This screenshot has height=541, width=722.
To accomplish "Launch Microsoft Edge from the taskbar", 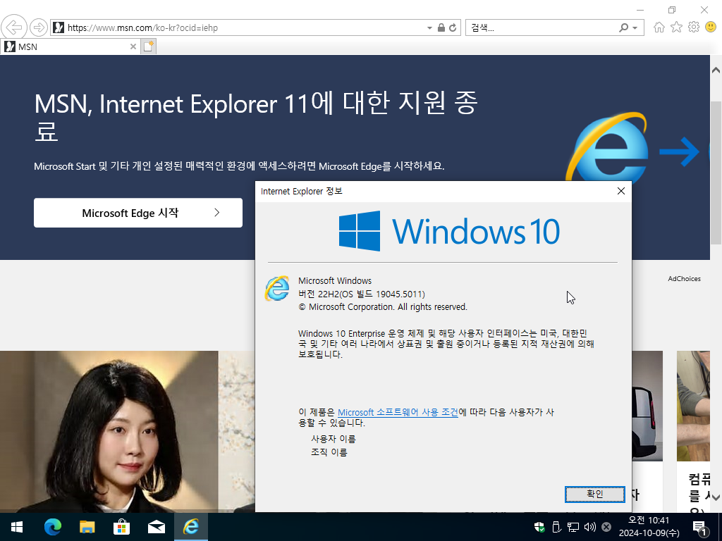I will [x=52, y=527].
